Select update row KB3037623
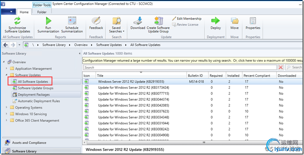This screenshot has width=304, height=155. 192,111
